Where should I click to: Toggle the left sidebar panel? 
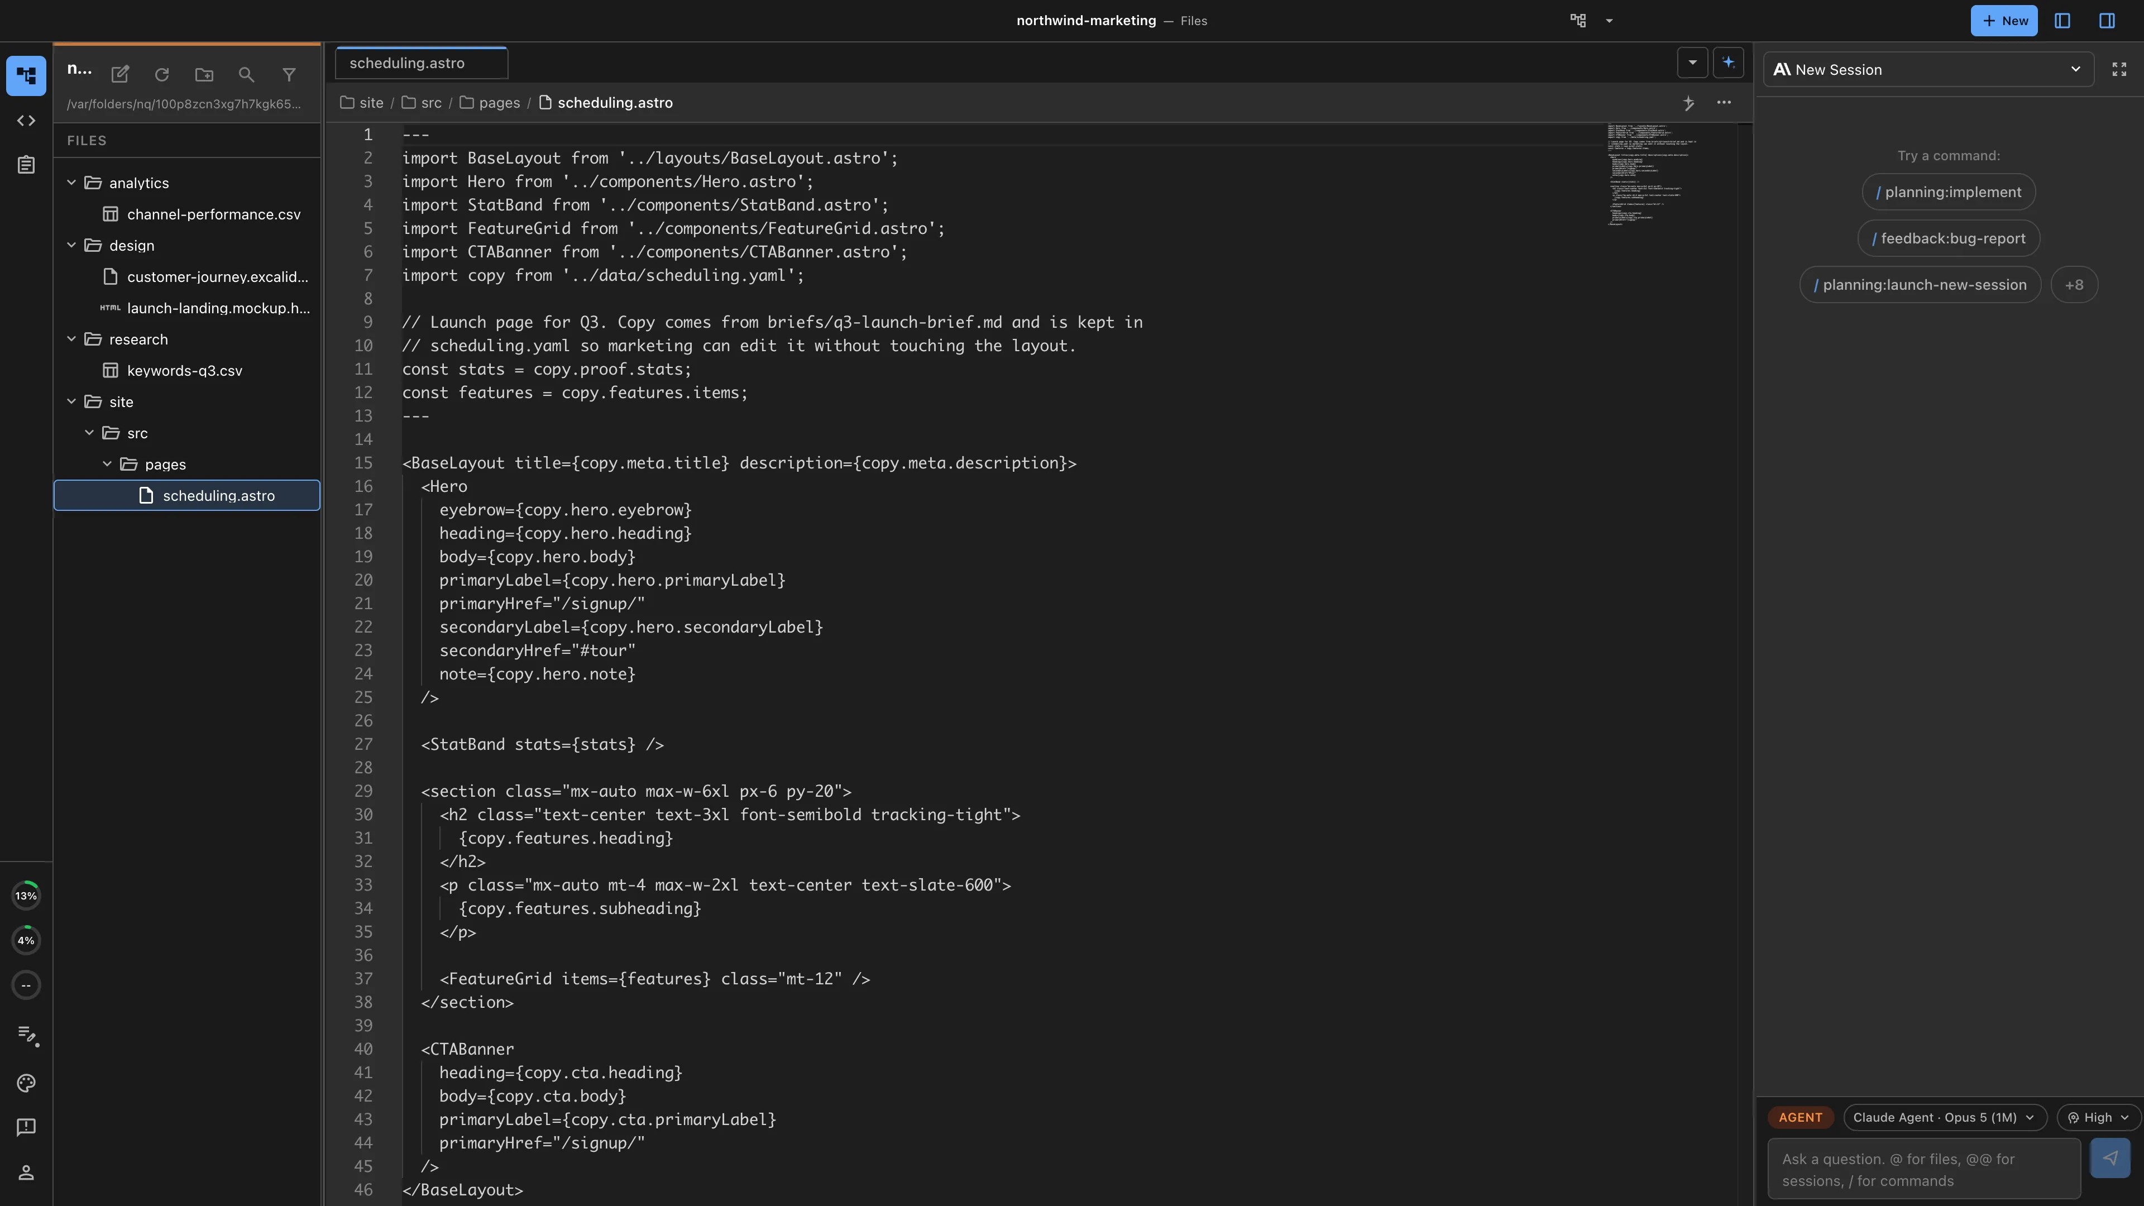[x=2062, y=21]
